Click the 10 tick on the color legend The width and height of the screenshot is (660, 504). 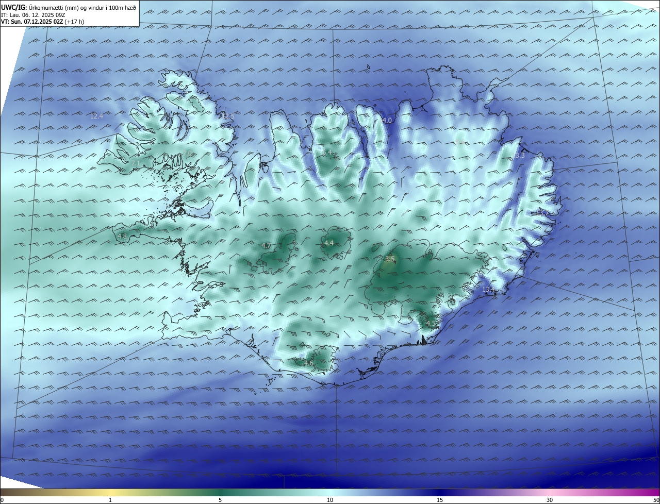tap(330, 500)
